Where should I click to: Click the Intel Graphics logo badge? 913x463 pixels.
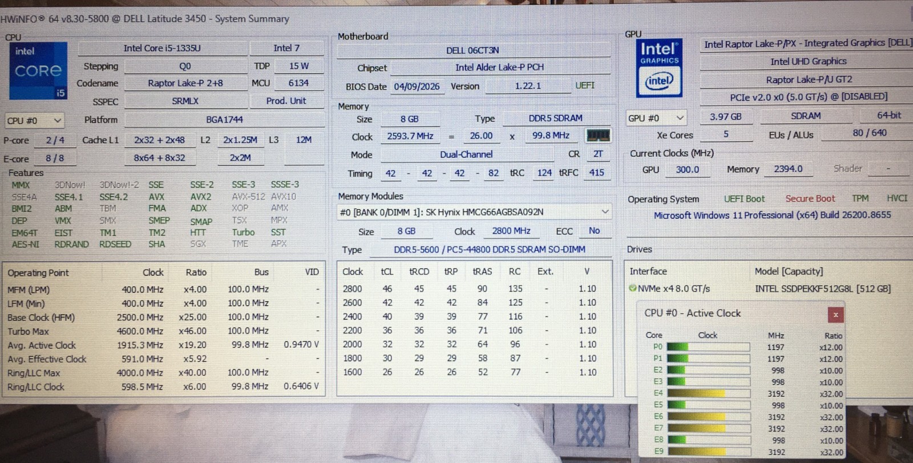pyautogui.click(x=659, y=69)
